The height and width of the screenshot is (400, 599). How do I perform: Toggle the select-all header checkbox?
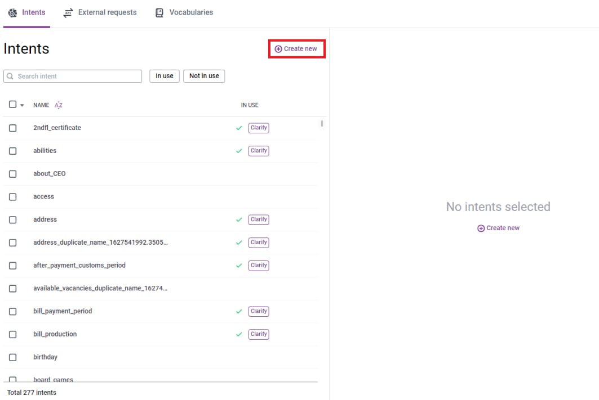12,105
